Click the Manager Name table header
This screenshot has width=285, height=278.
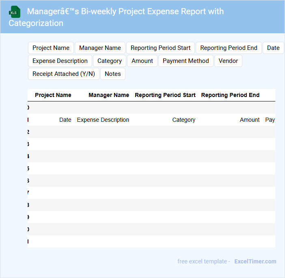pyautogui.click(x=109, y=95)
